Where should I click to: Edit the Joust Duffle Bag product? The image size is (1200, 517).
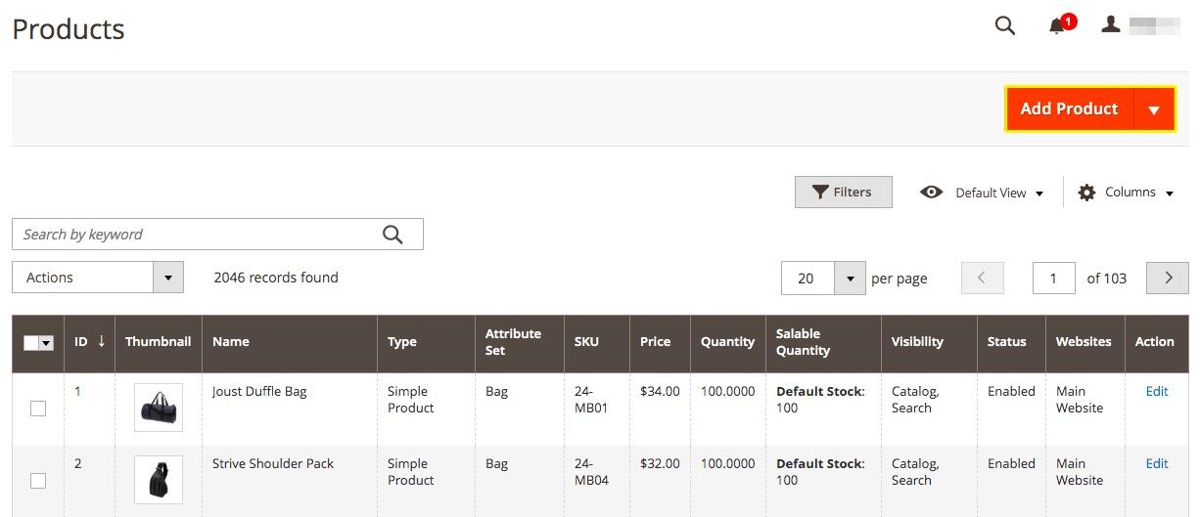pyautogui.click(x=1157, y=391)
